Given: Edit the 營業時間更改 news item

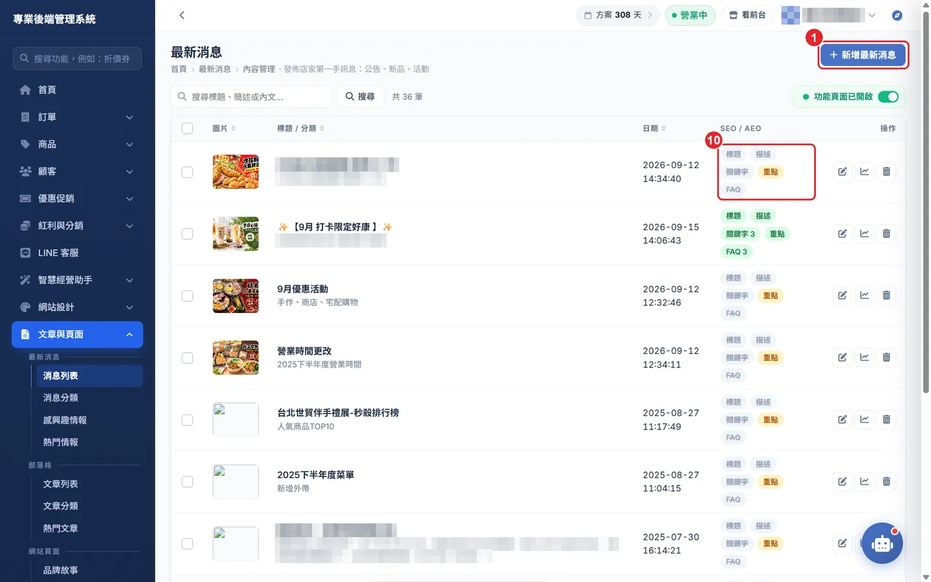Looking at the screenshot, I should pyautogui.click(x=842, y=358).
